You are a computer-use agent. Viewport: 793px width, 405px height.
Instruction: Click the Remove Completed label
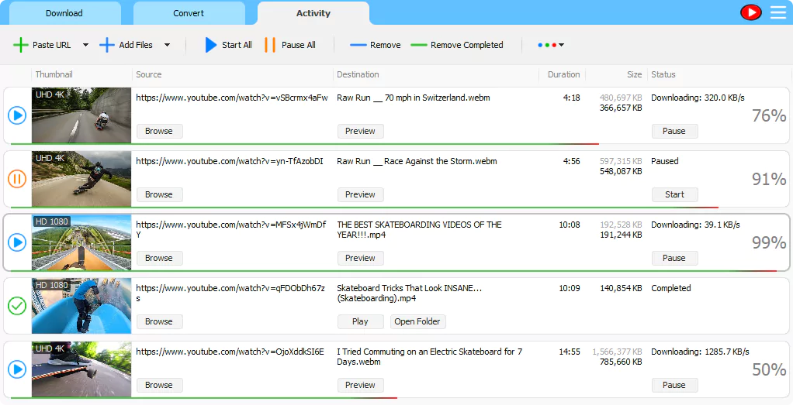pos(467,45)
